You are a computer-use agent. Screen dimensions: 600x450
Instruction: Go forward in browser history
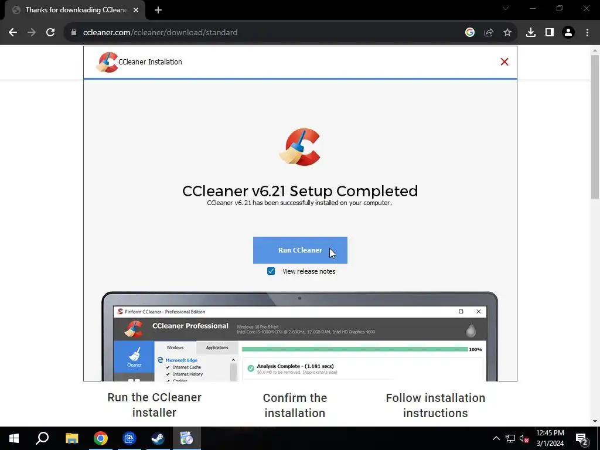tap(32, 32)
